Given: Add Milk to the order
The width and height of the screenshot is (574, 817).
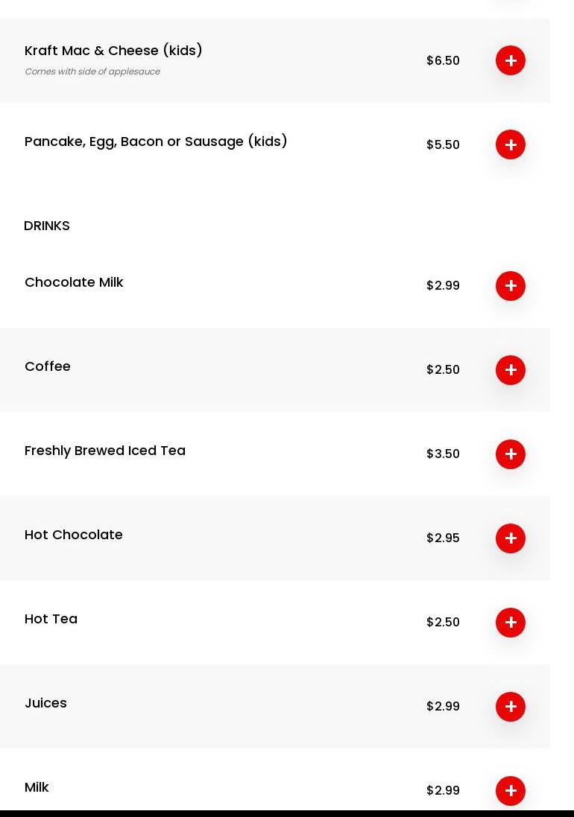Looking at the screenshot, I should pos(511,790).
